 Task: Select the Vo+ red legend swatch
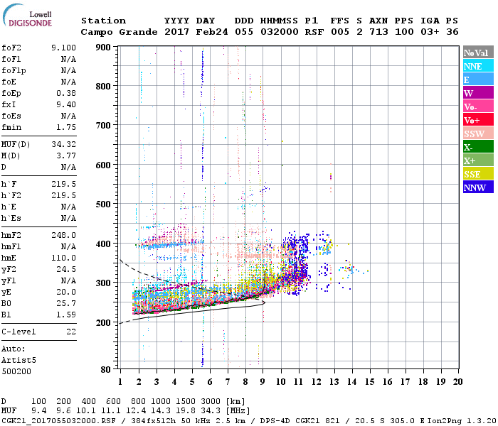(x=478, y=120)
